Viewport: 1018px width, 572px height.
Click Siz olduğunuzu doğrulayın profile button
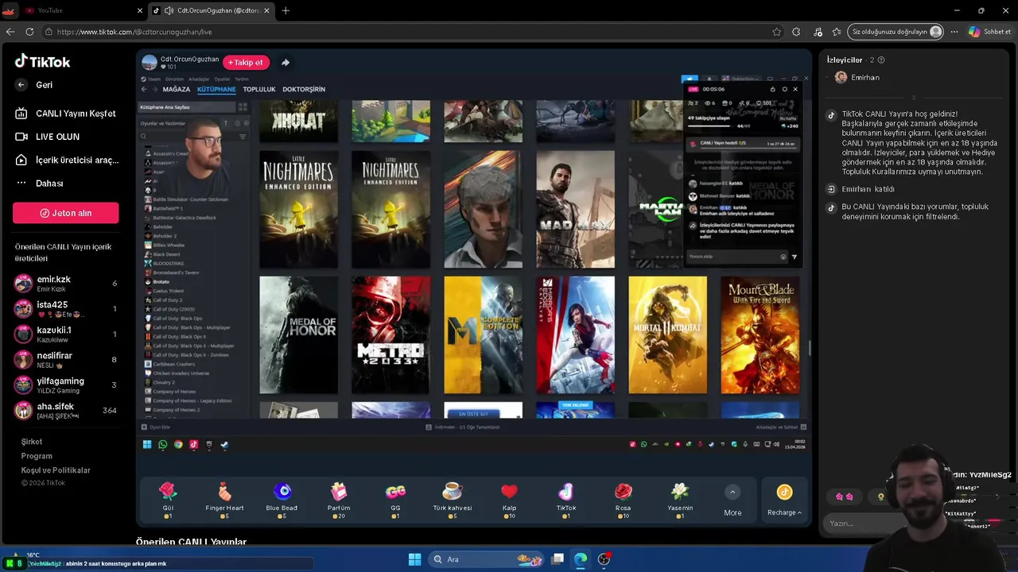pos(896,32)
